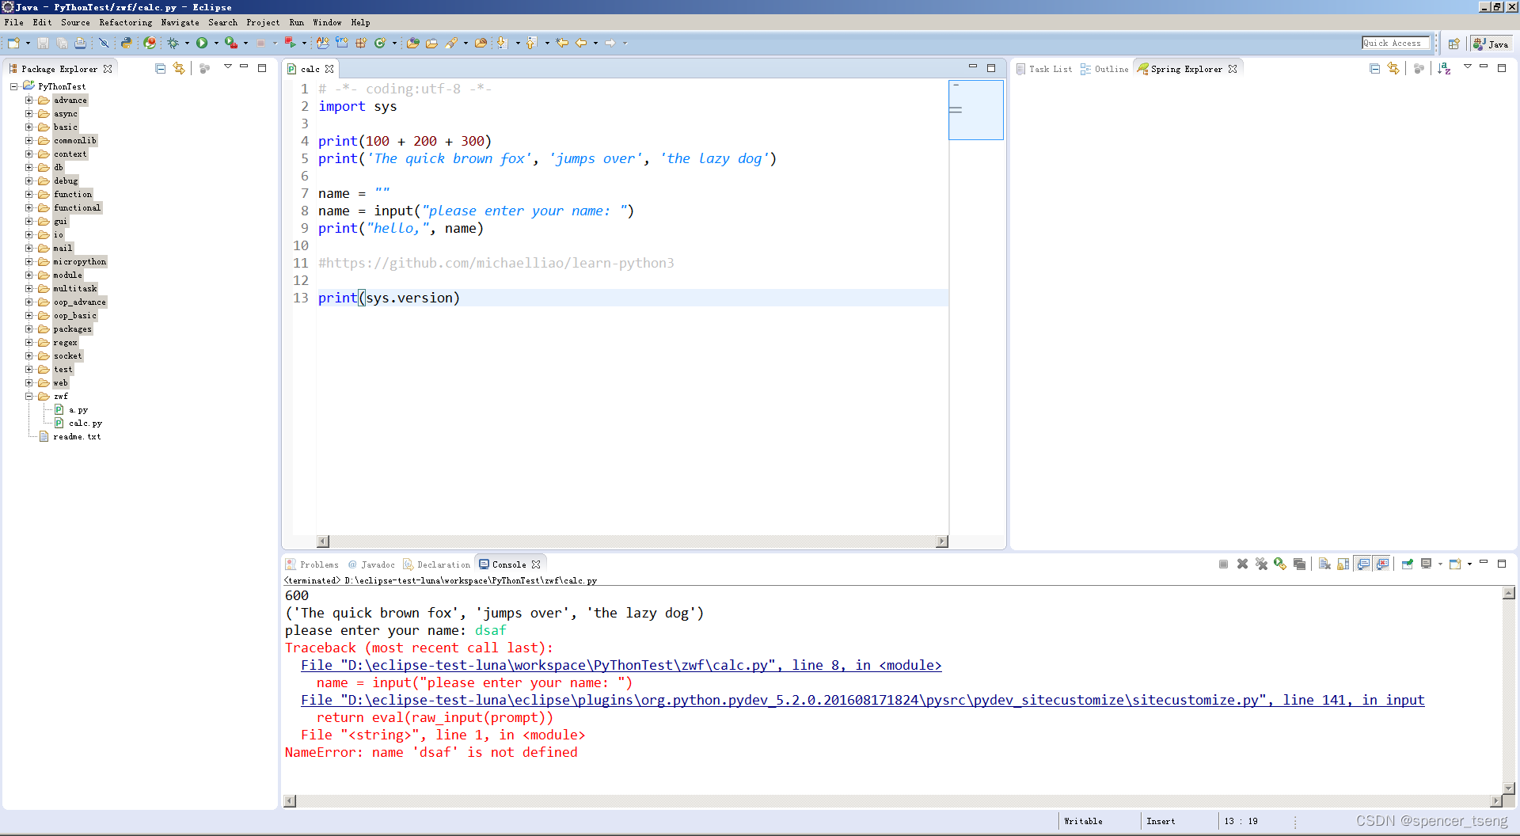Remove All Terminated Launches in Console

click(1261, 564)
